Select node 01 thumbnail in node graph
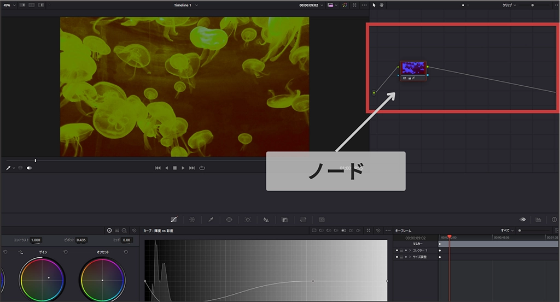Viewport: 560px width, 302px height. 413,68
